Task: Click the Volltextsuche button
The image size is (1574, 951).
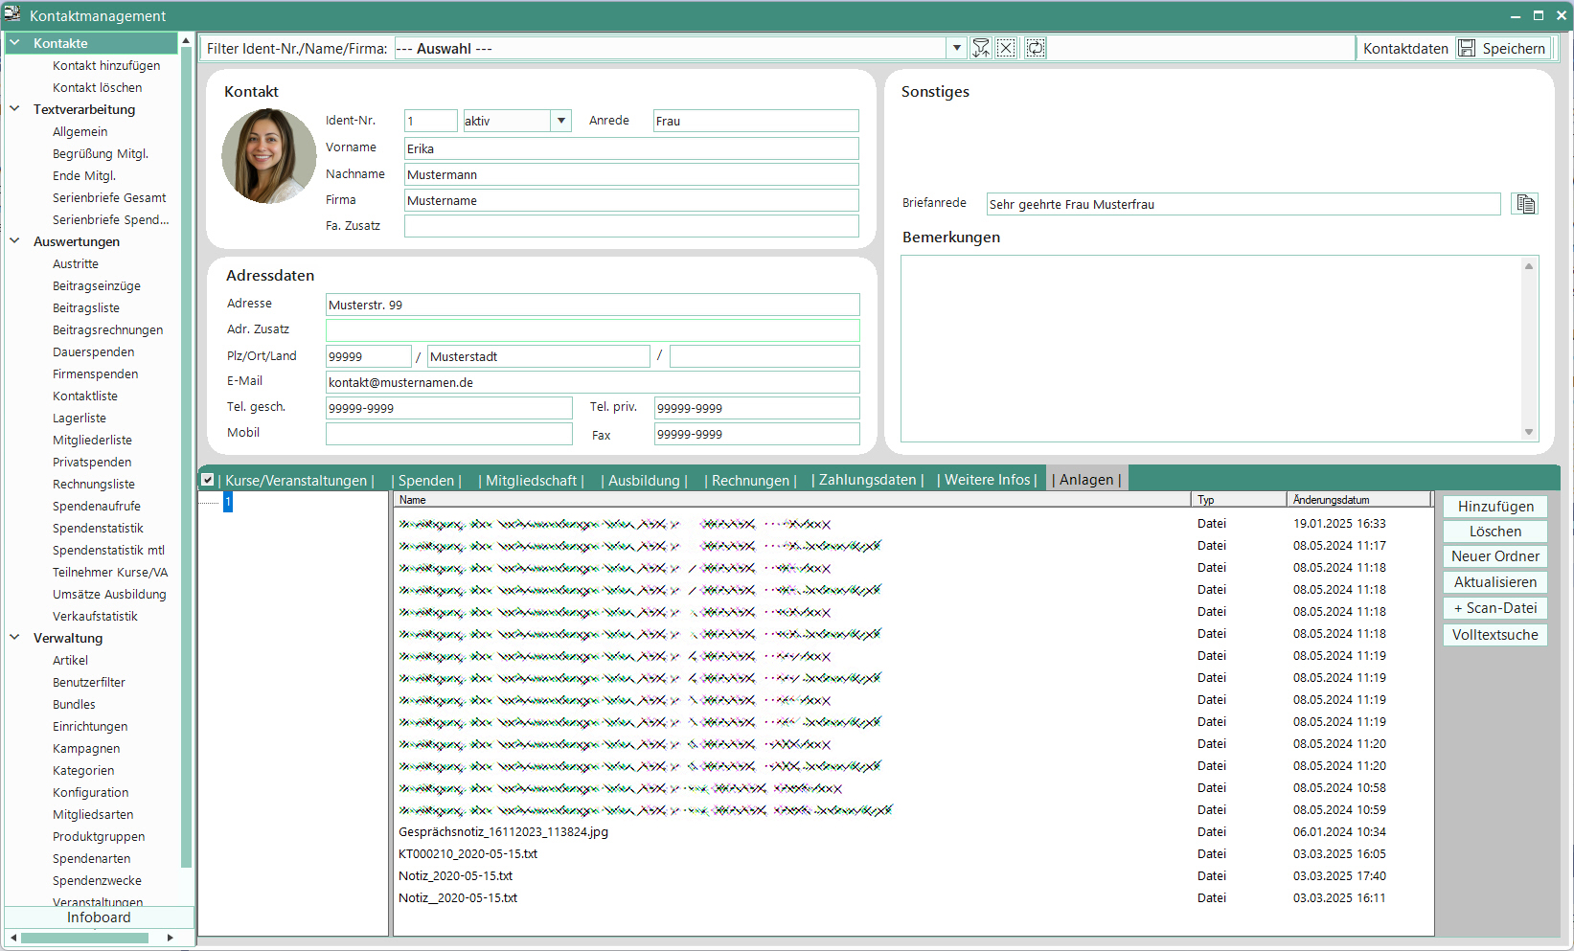Action: tap(1494, 635)
